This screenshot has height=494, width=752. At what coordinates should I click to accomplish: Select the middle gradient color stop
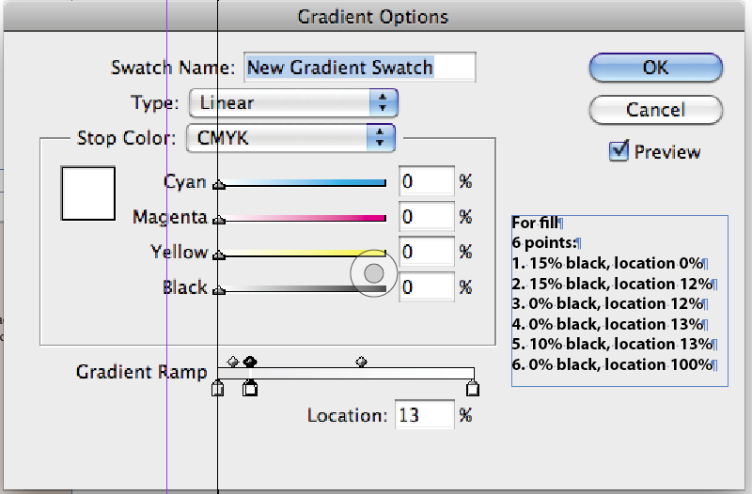click(249, 388)
